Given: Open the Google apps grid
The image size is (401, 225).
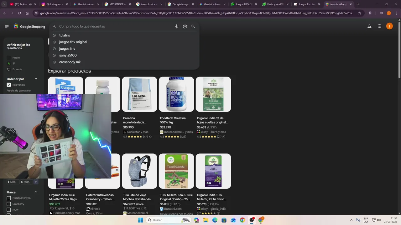Looking at the screenshot, I should click(379, 26).
